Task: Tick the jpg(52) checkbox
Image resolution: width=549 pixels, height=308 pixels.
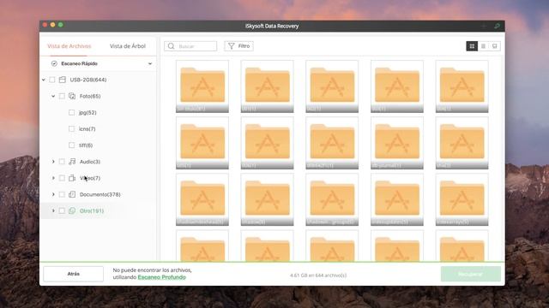Action: pos(71,112)
